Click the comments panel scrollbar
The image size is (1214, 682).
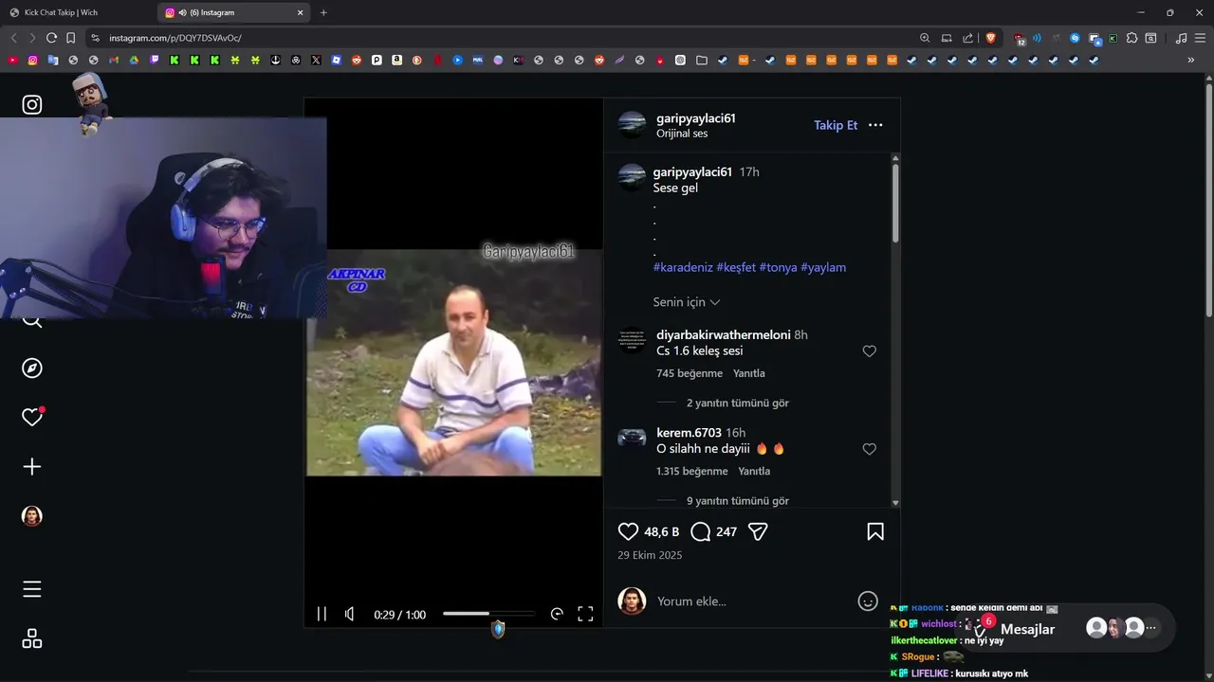point(894,204)
